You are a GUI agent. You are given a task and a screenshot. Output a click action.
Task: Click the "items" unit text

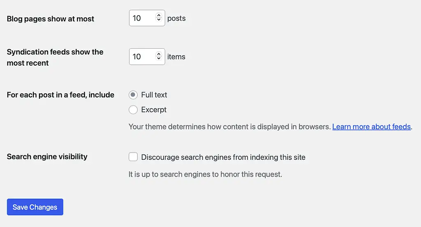pyautogui.click(x=176, y=57)
